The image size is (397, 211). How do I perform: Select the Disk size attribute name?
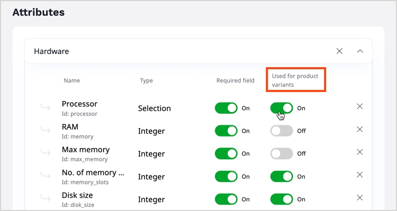(77, 195)
